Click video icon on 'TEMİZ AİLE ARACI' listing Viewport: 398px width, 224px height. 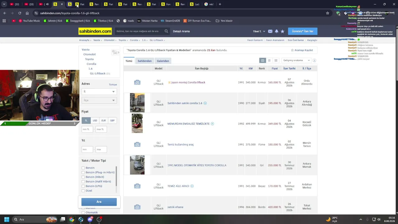tap(192, 186)
